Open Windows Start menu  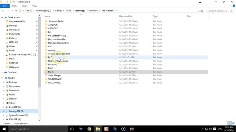coord(4,129)
